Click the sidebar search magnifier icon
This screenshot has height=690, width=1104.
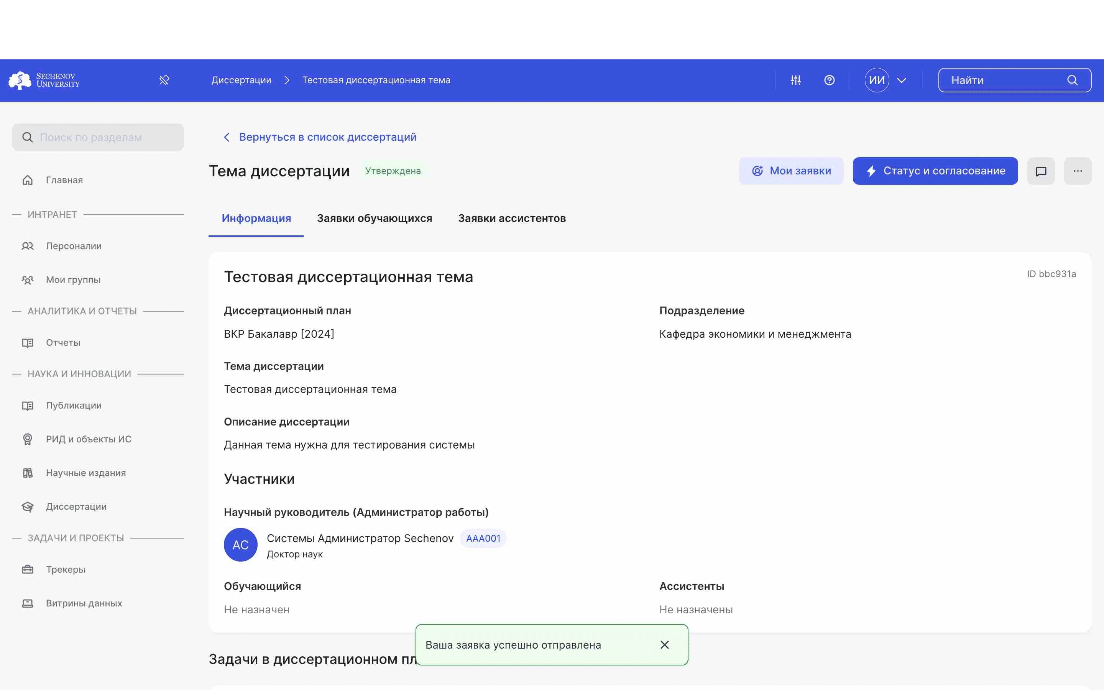[27, 137]
